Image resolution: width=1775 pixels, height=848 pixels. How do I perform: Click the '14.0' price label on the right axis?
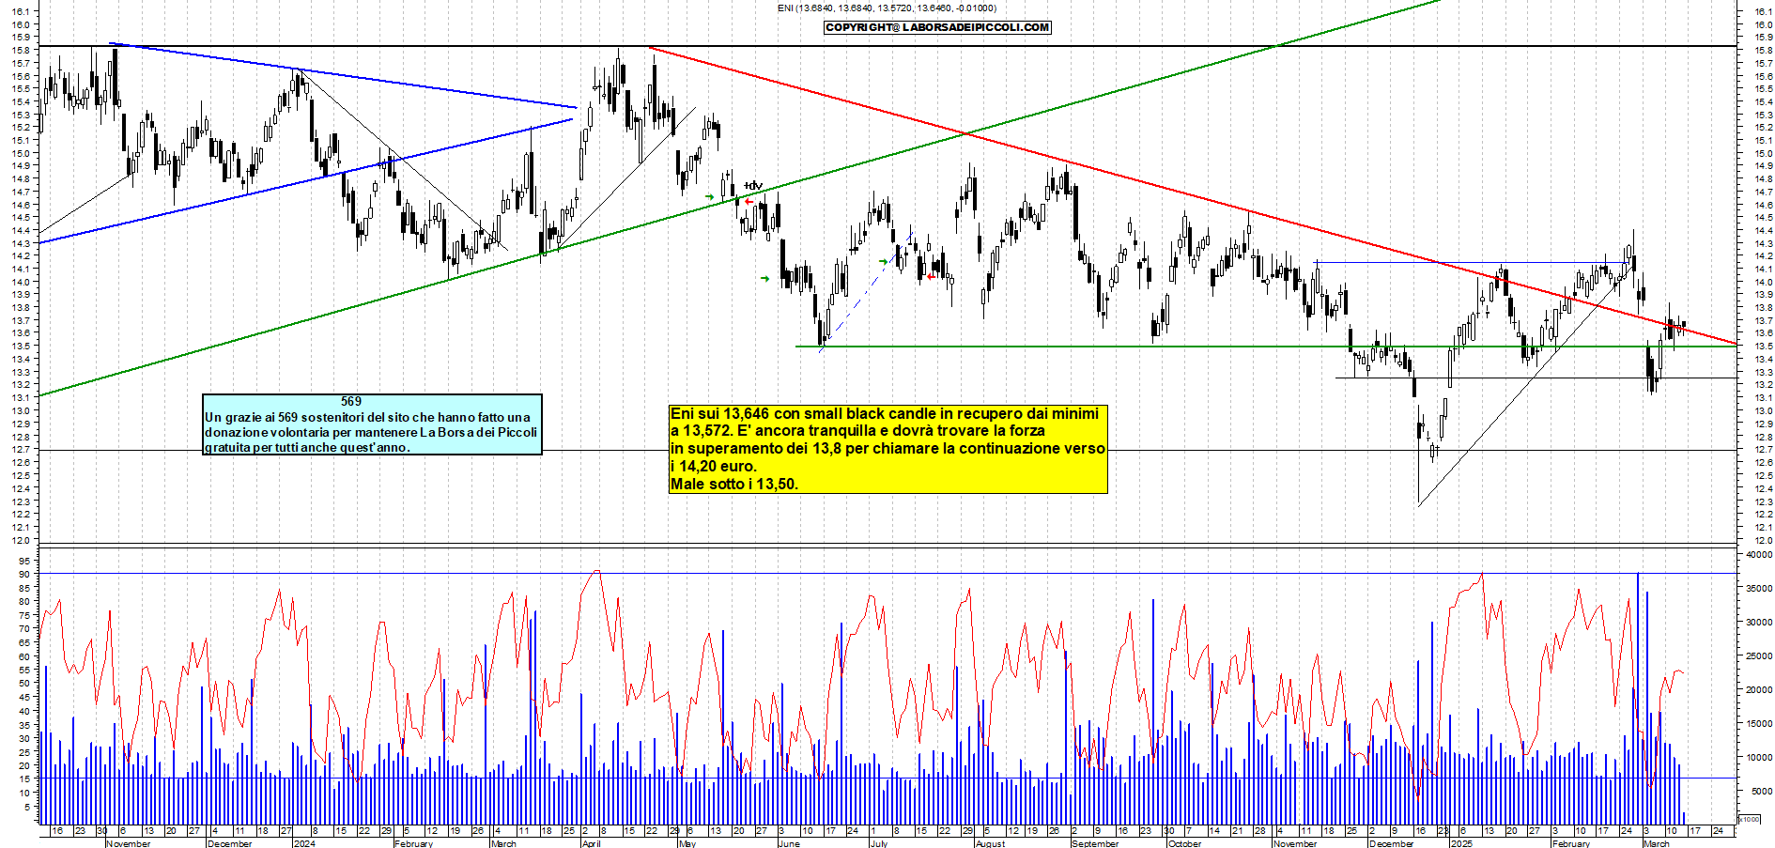[1764, 283]
